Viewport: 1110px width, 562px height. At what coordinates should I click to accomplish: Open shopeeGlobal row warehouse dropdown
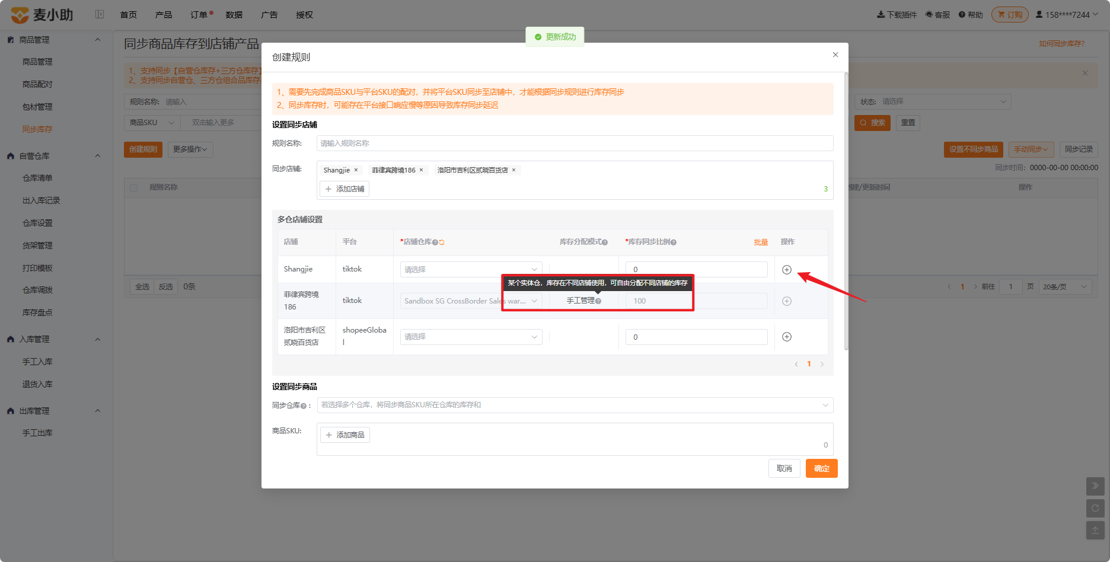(471, 337)
